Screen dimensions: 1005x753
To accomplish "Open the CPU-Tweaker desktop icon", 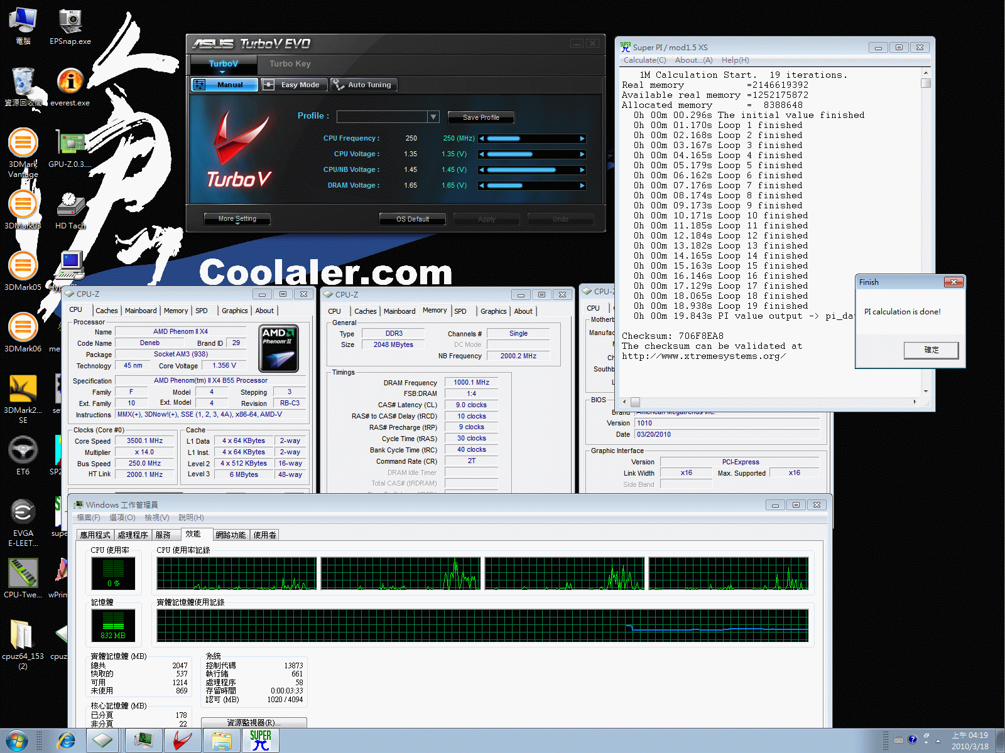I will [23, 579].
